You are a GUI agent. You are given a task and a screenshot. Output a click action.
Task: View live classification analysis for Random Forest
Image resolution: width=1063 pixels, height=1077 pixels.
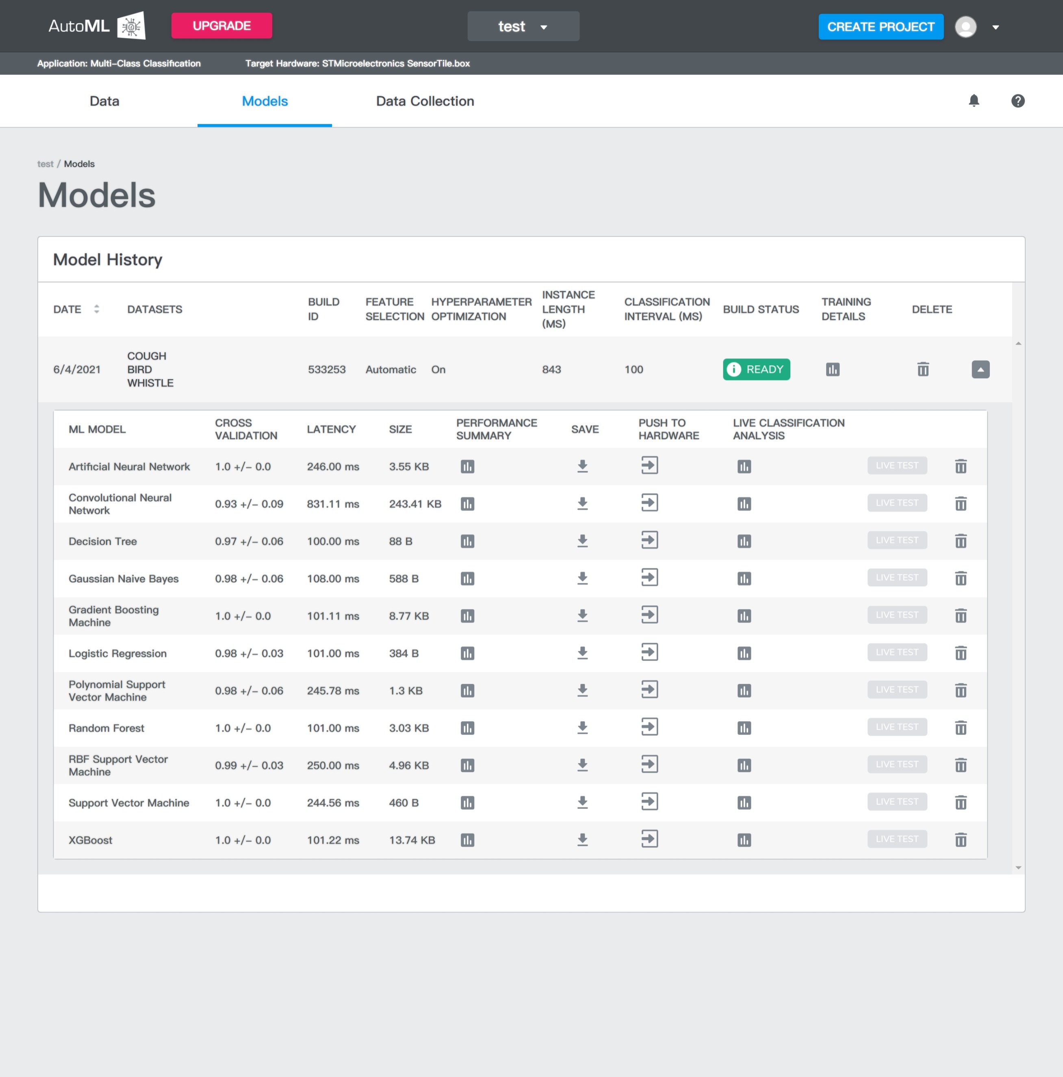point(744,728)
